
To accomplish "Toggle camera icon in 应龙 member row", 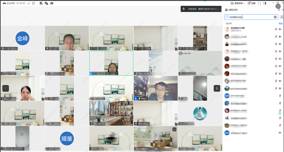I will click(280, 133).
